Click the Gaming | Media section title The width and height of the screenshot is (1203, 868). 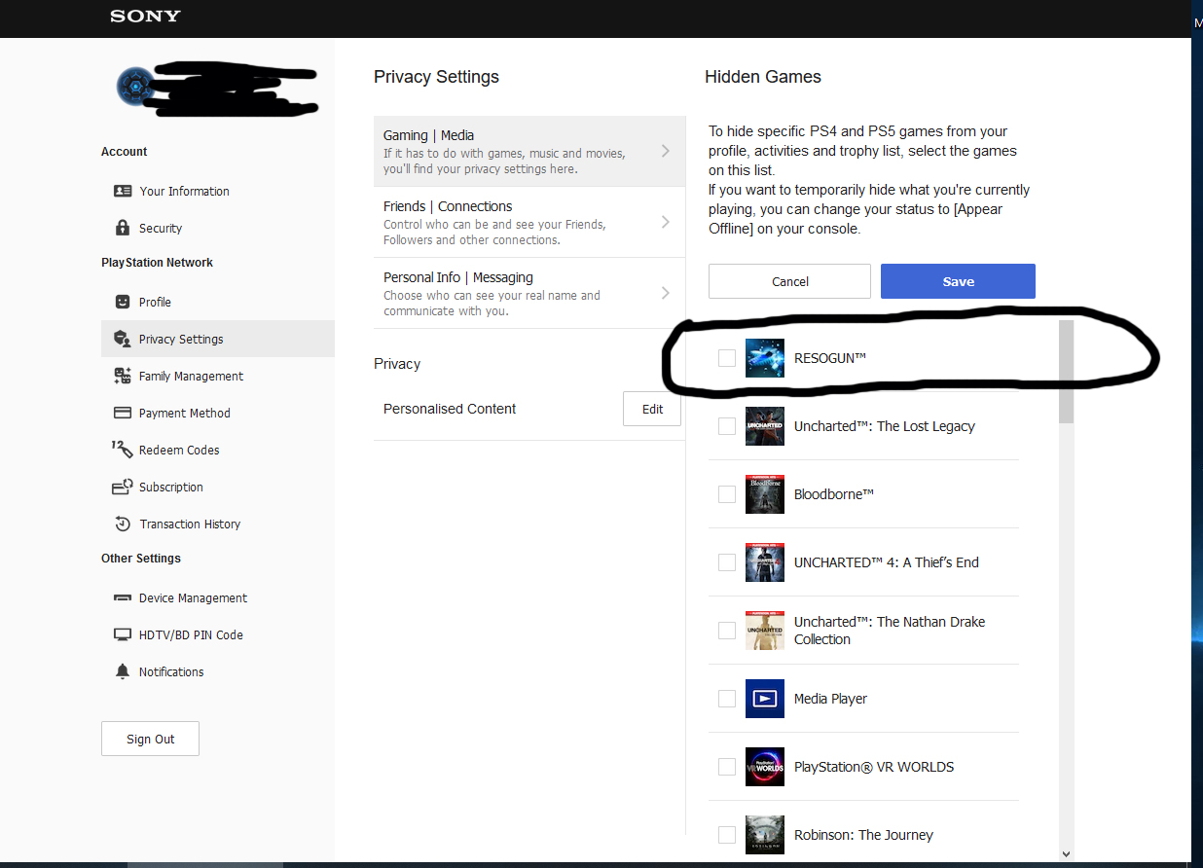[429, 135]
